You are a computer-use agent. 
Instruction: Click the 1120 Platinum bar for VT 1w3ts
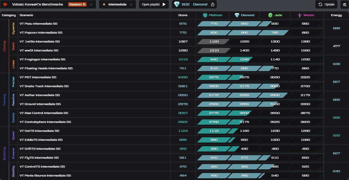coord(213,42)
